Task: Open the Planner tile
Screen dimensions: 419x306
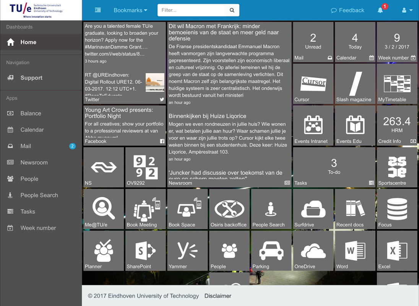Action: [104, 251]
